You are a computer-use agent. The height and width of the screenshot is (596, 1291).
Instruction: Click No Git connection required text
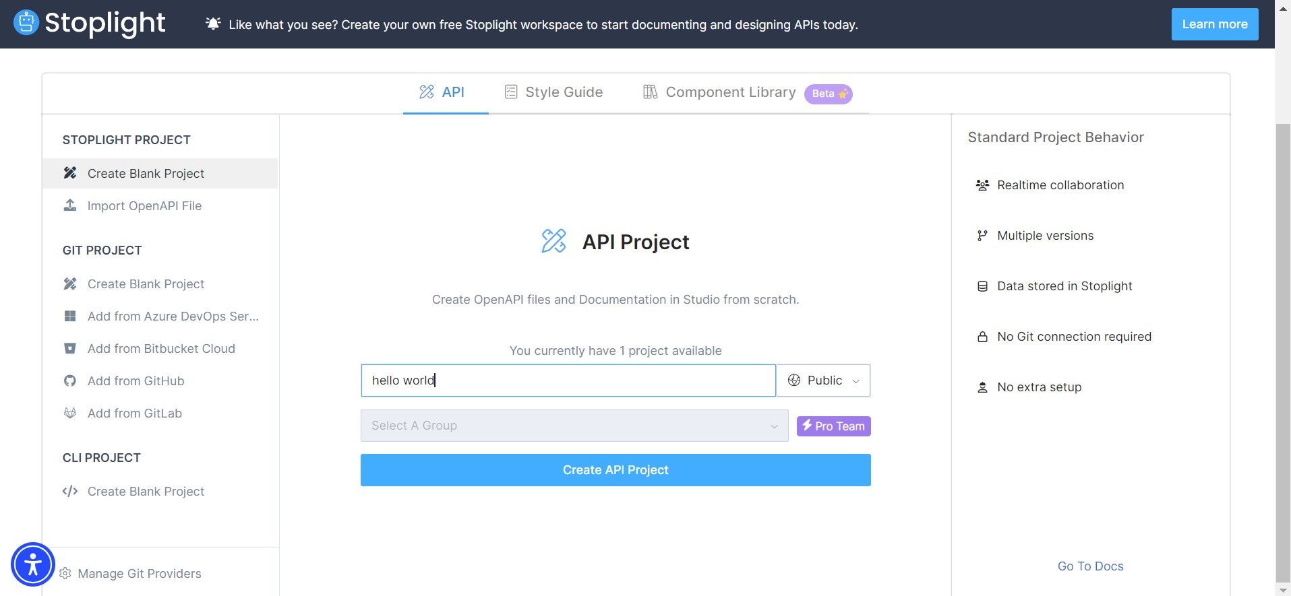[1074, 337]
